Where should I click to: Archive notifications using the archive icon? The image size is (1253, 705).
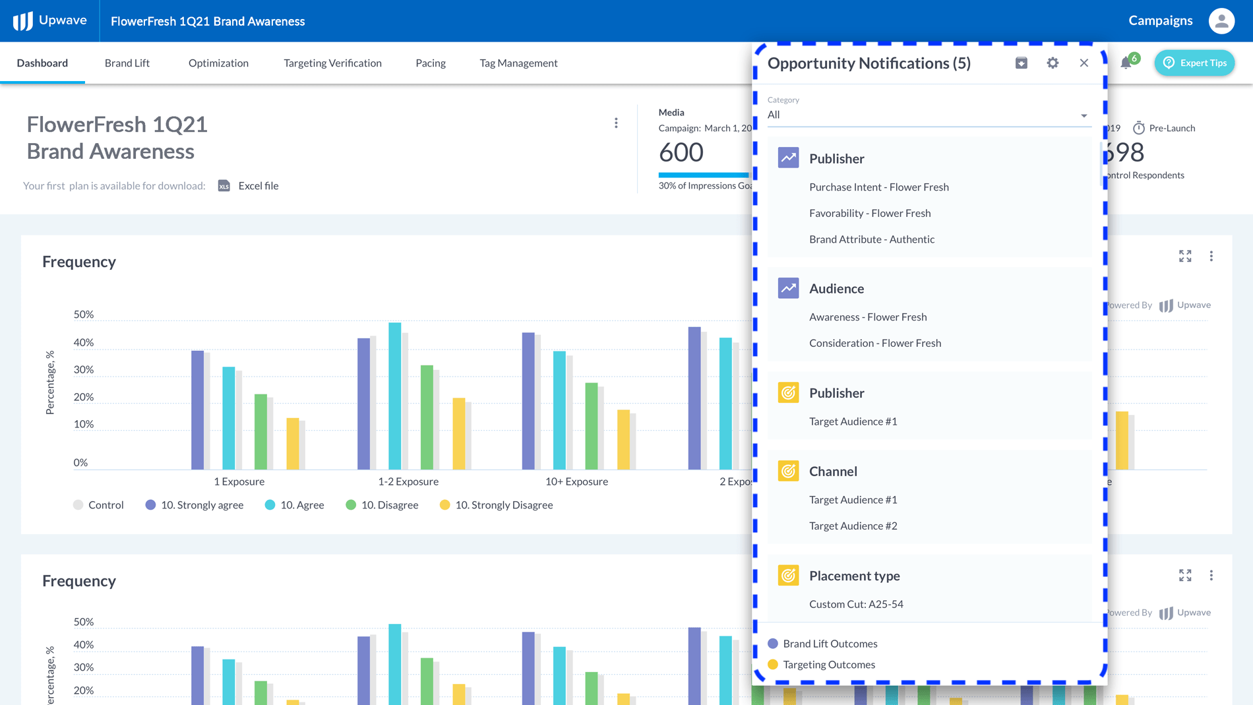tap(1022, 63)
